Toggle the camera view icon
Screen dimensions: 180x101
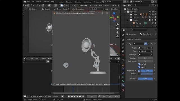tap(118, 33)
